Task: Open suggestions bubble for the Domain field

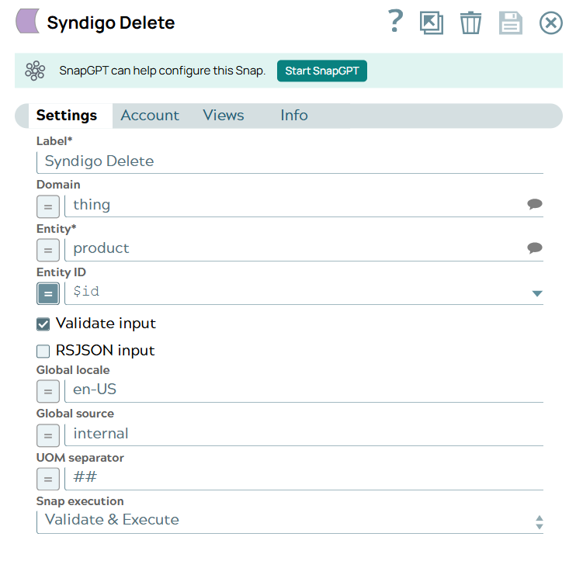Action: point(534,205)
